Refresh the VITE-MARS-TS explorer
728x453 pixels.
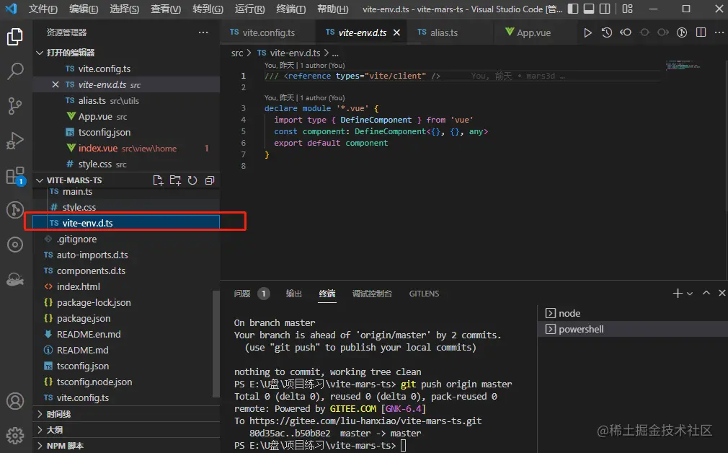[192, 180]
